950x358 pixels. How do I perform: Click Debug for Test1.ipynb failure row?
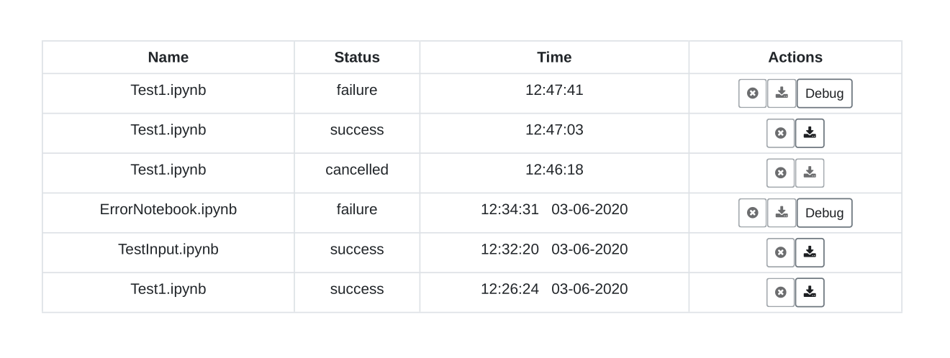click(x=824, y=93)
